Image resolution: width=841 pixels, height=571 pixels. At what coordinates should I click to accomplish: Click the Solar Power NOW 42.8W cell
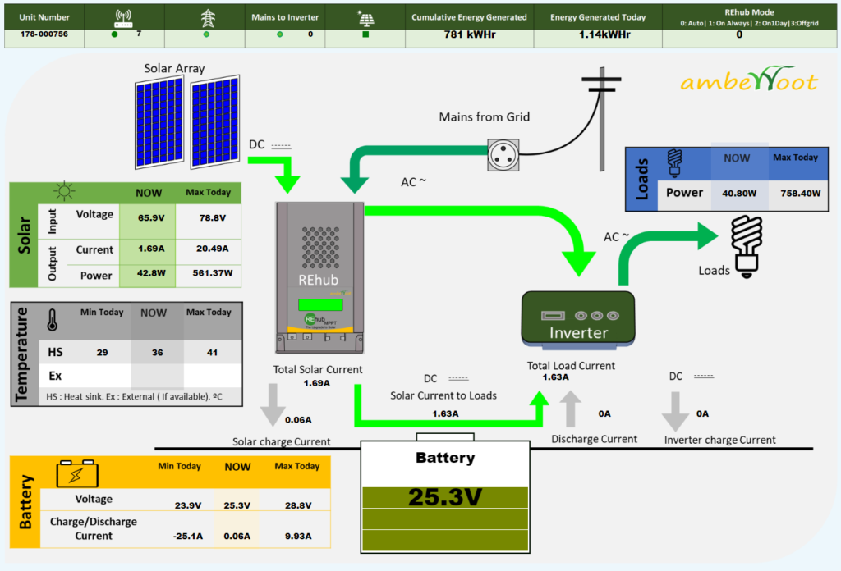point(151,272)
